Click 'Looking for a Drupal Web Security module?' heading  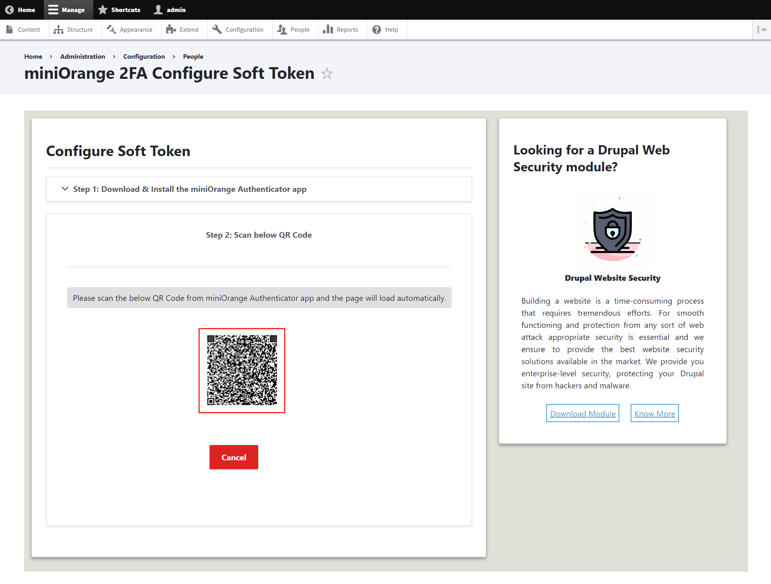[x=592, y=158]
